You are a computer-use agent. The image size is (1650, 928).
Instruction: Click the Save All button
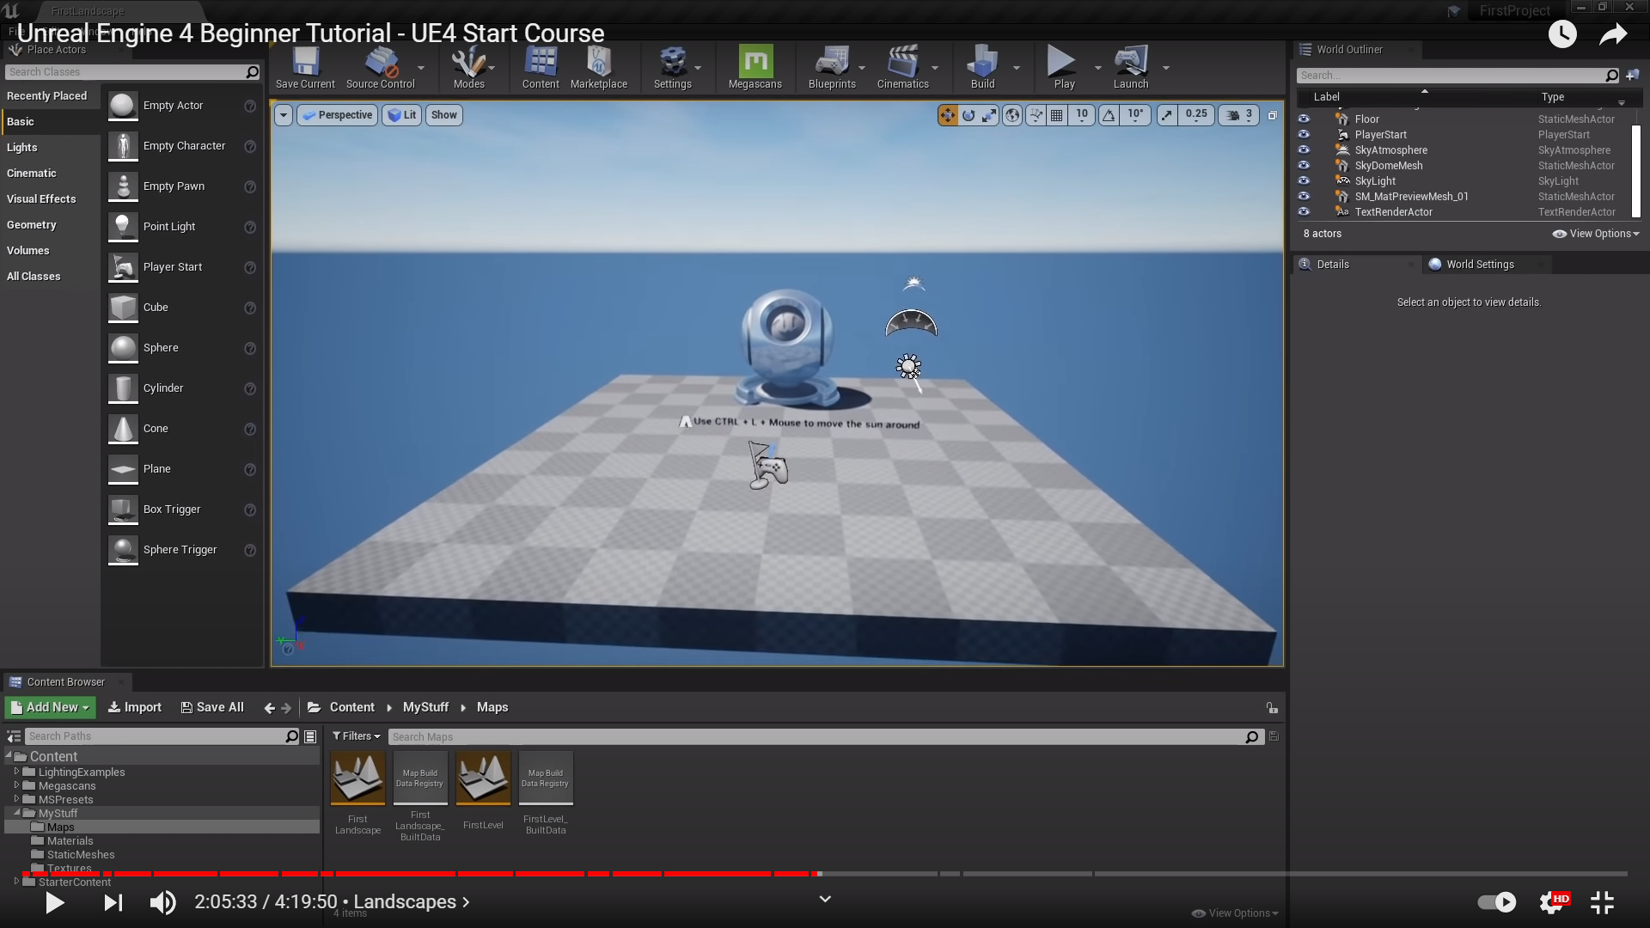pyautogui.click(x=212, y=707)
